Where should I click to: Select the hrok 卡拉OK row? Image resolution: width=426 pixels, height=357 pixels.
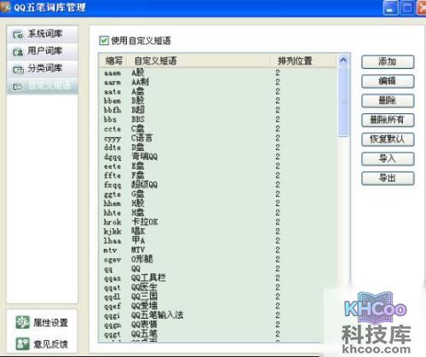pos(218,222)
